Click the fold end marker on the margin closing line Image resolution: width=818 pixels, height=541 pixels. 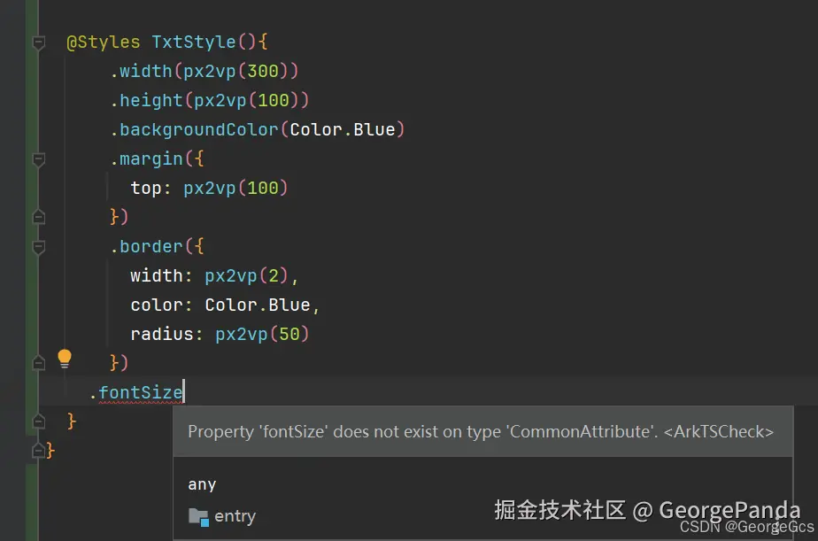click(x=39, y=217)
